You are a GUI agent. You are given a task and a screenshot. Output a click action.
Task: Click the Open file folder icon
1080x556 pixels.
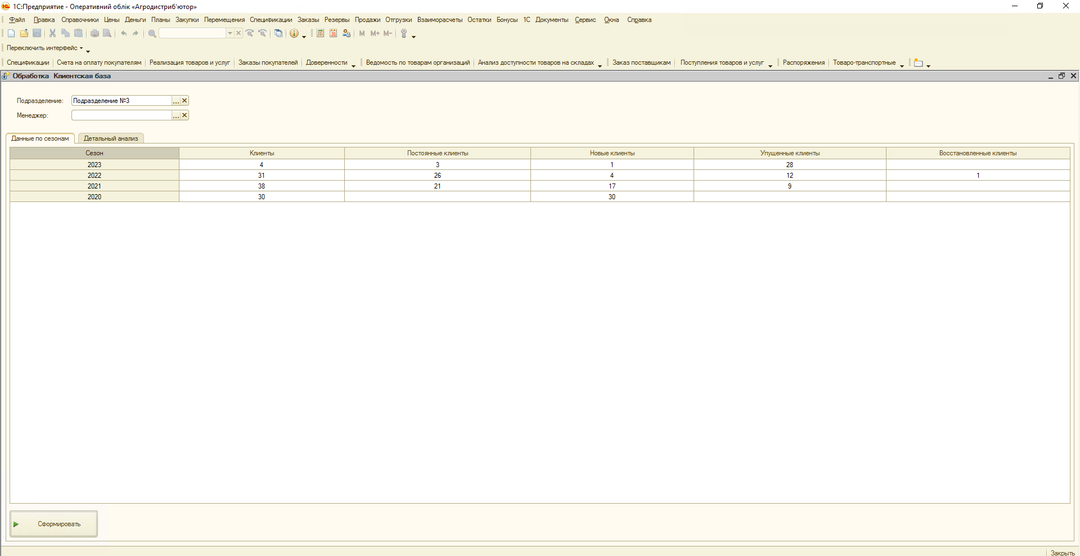pos(24,34)
